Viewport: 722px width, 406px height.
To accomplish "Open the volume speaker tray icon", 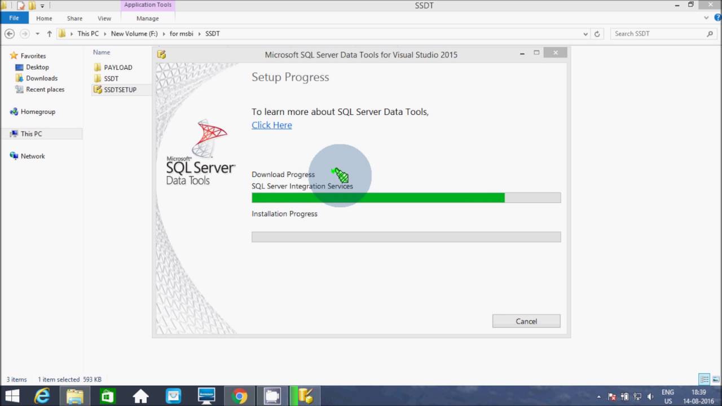I will [650, 396].
